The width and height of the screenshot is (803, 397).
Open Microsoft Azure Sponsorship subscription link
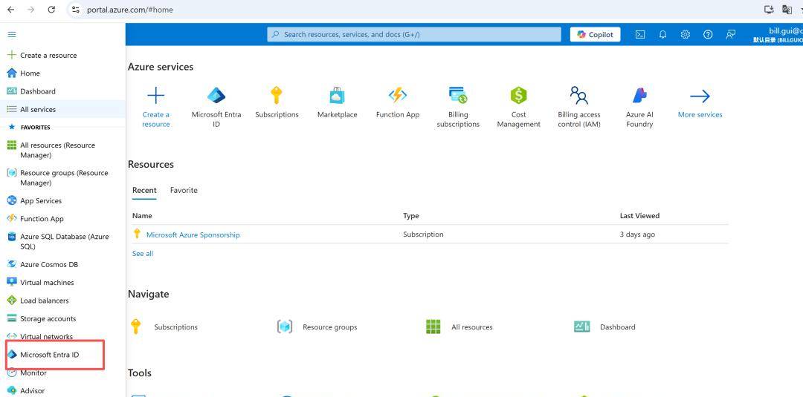coord(193,234)
